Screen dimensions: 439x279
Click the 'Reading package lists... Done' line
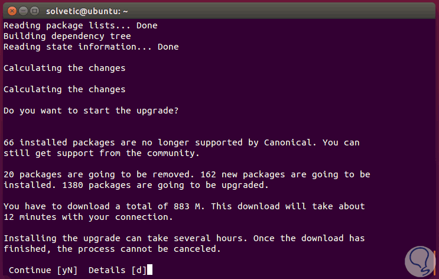click(80, 25)
